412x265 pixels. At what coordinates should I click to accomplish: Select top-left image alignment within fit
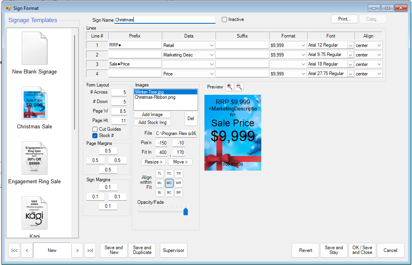(x=159, y=173)
